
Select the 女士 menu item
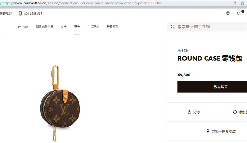tap(64, 27)
